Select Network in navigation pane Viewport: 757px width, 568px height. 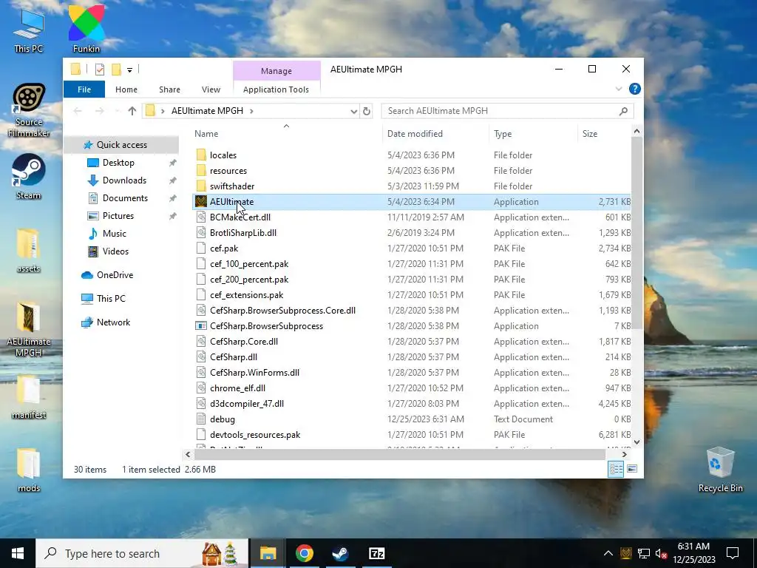click(x=113, y=322)
